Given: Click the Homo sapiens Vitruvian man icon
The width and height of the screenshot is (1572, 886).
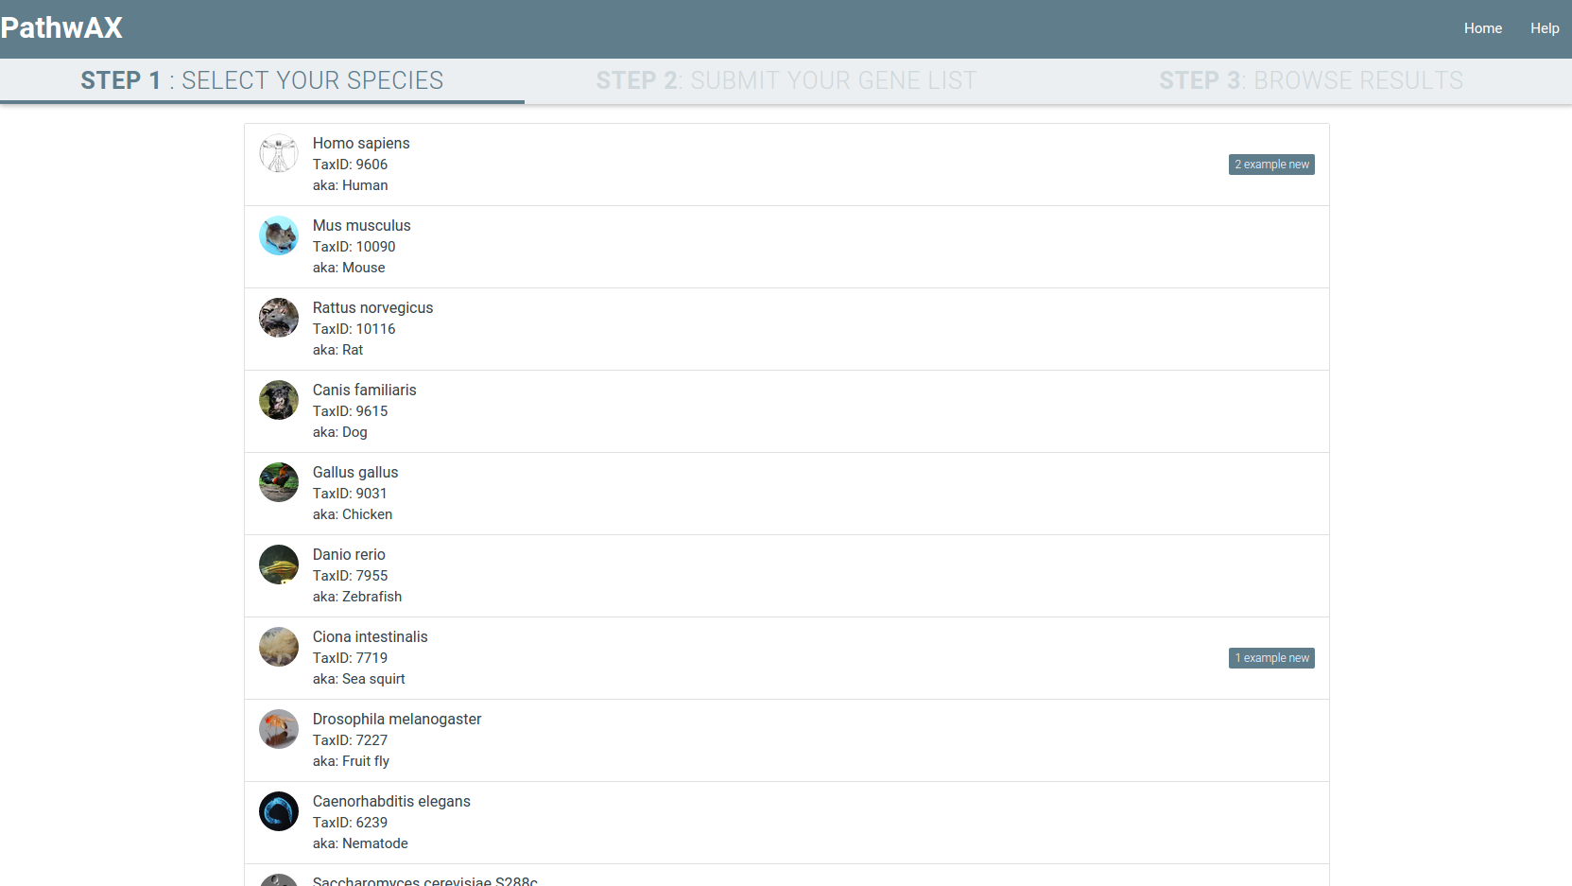Looking at the screenshot, I should (279, 153).
